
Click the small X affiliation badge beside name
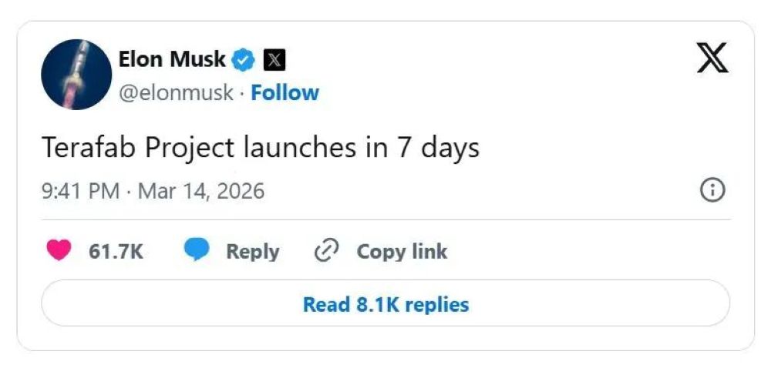coord(274,59)
